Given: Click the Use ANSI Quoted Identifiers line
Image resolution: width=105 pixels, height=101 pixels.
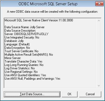Looking at the screenshot, I should tap(25, 75).
